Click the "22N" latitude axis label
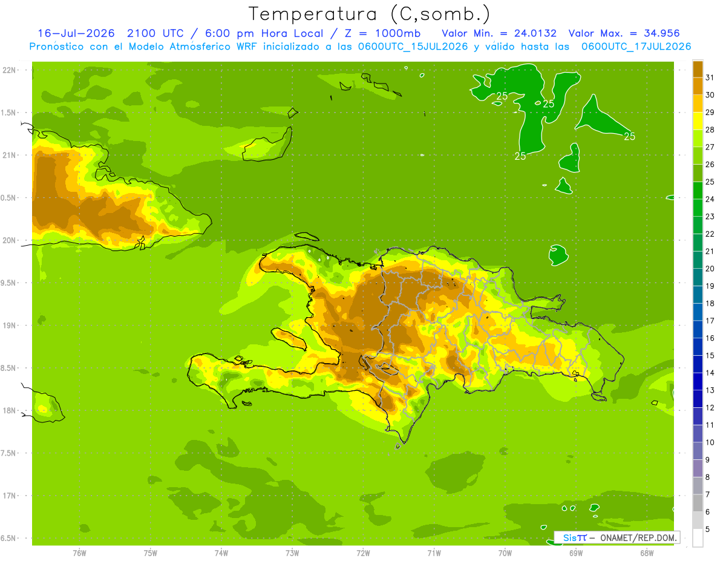 (x=8, y=70)
